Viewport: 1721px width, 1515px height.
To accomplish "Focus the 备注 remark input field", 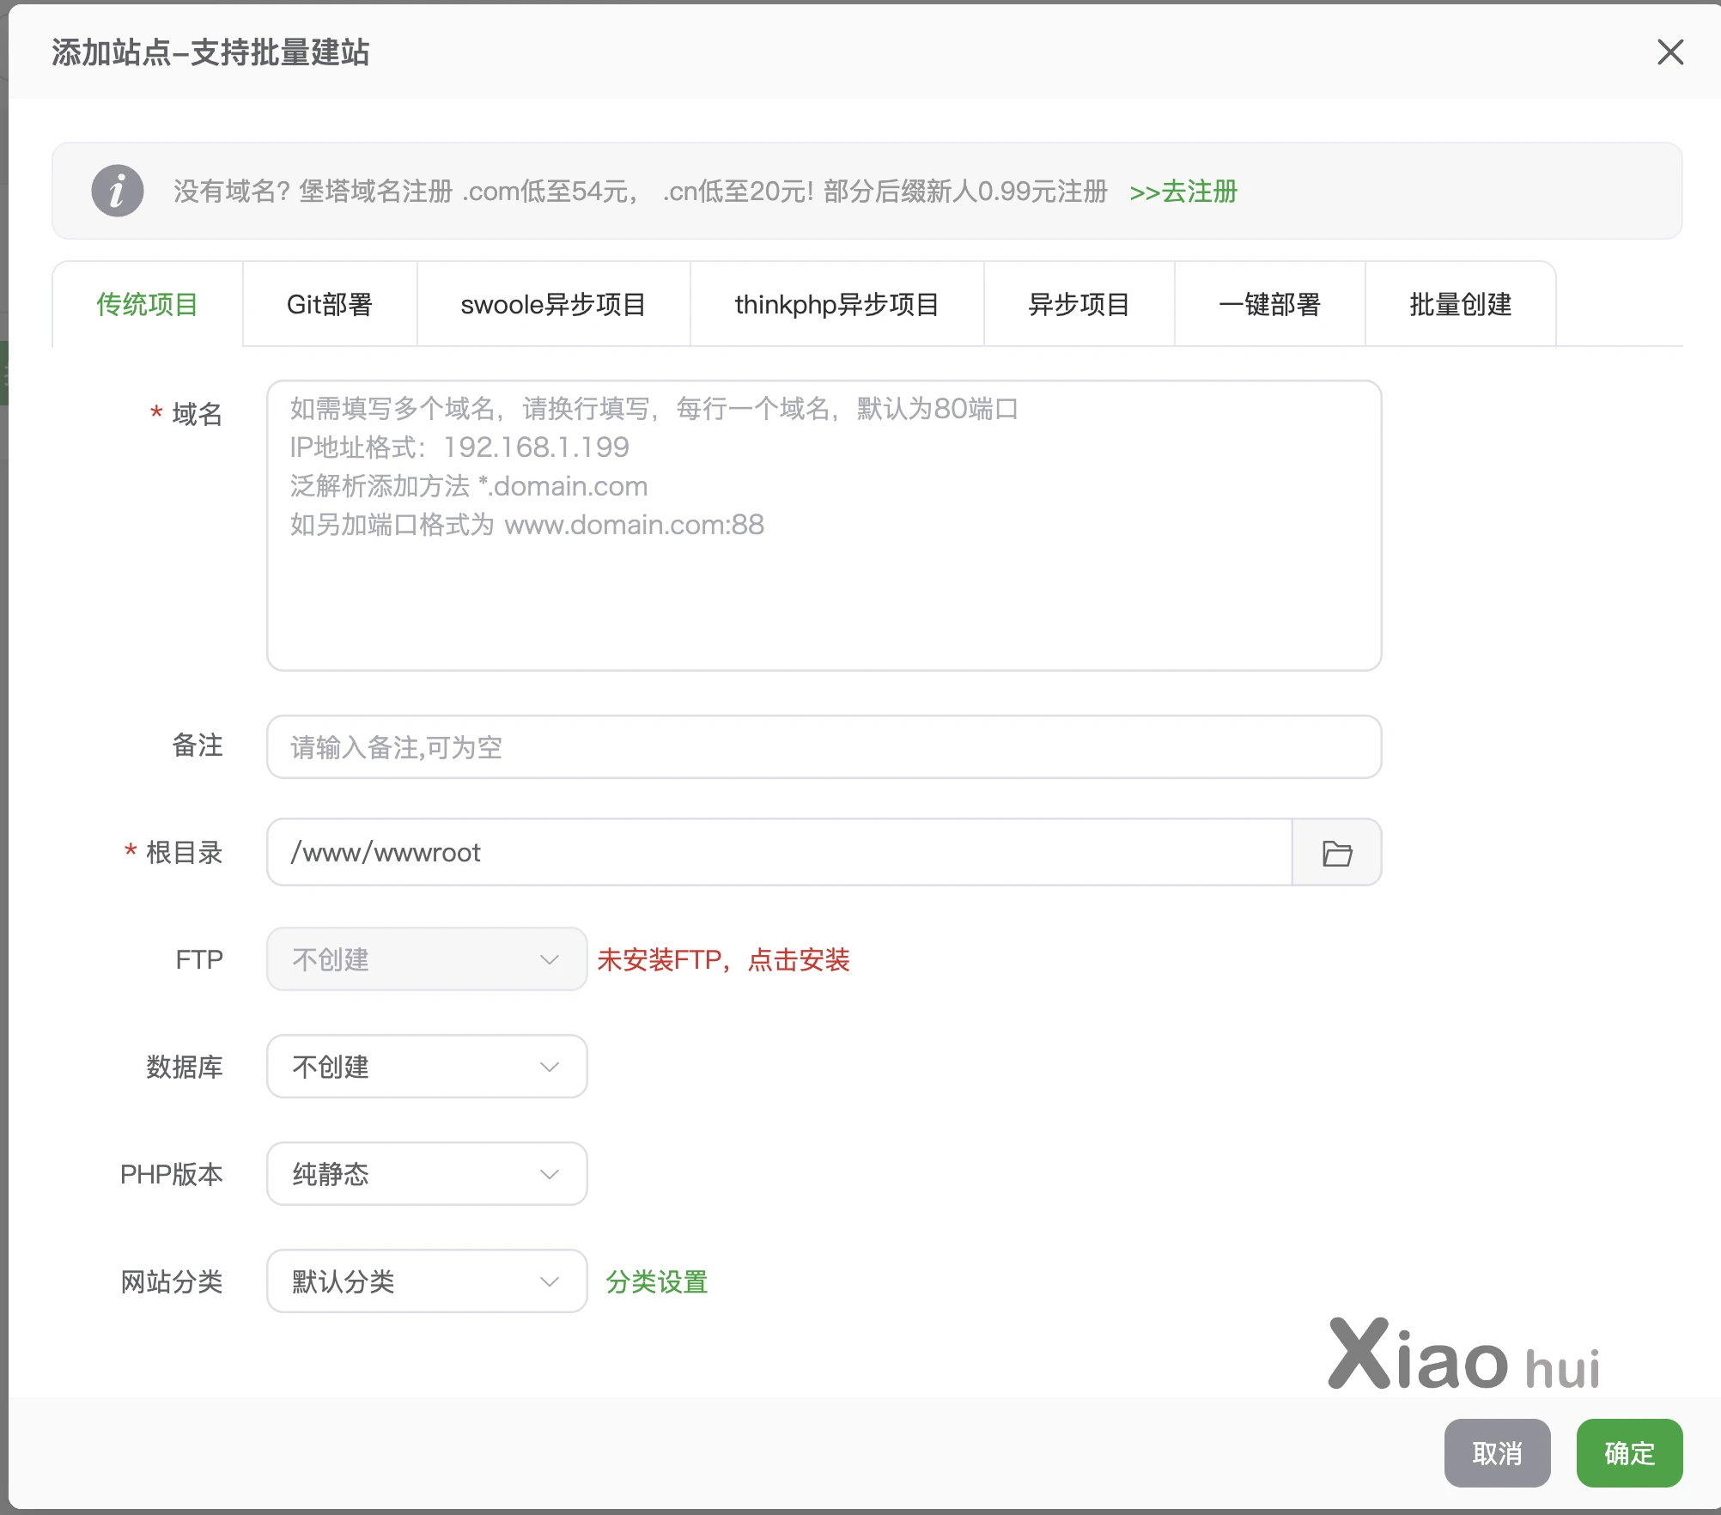I will point(823,747).
